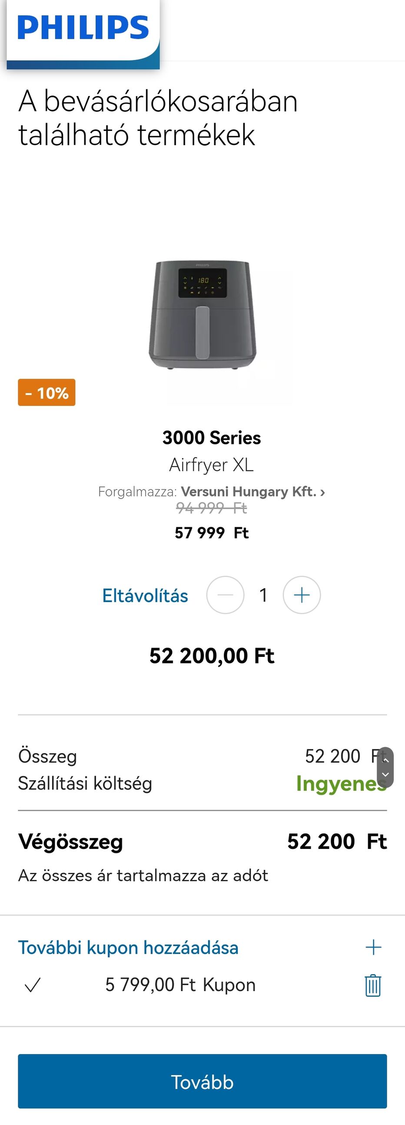Open the Versuni Hungary Kft. seller link
The height and width of the screenshot is (1125, 405).
(x=252, y=492)
